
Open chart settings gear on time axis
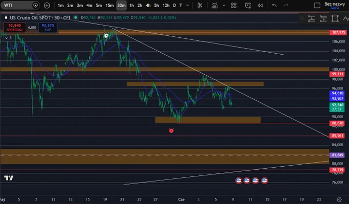tap(339, 199)
